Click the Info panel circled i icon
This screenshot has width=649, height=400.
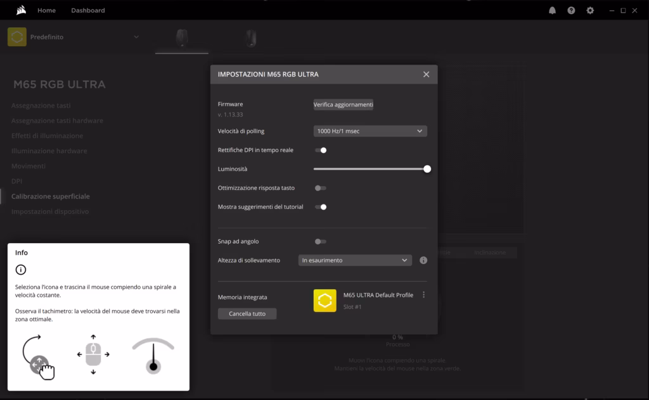click(x=21, y=270)
